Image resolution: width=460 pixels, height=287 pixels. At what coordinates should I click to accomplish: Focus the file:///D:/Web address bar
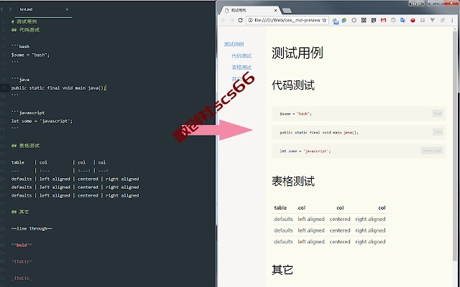click(287, 20)
